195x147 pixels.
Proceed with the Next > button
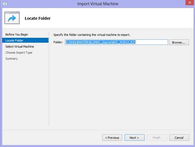(x=134, y=138)
